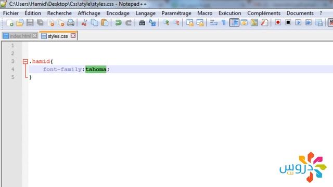Close the index.html tab

click(x=35, y=36)
